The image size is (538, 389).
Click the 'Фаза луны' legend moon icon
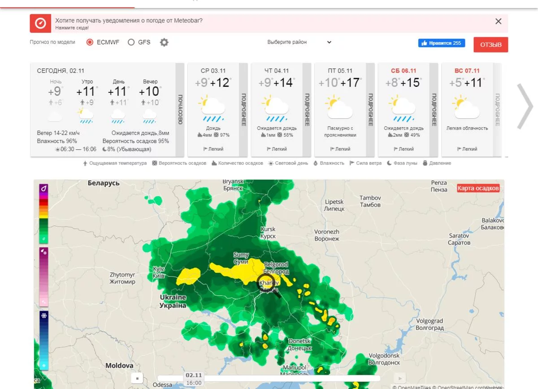tap(389, 163)
